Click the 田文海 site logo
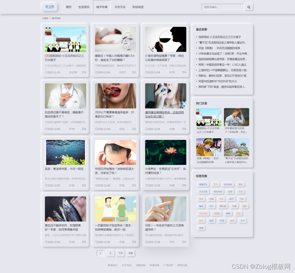295x273 pixels. 50,7
